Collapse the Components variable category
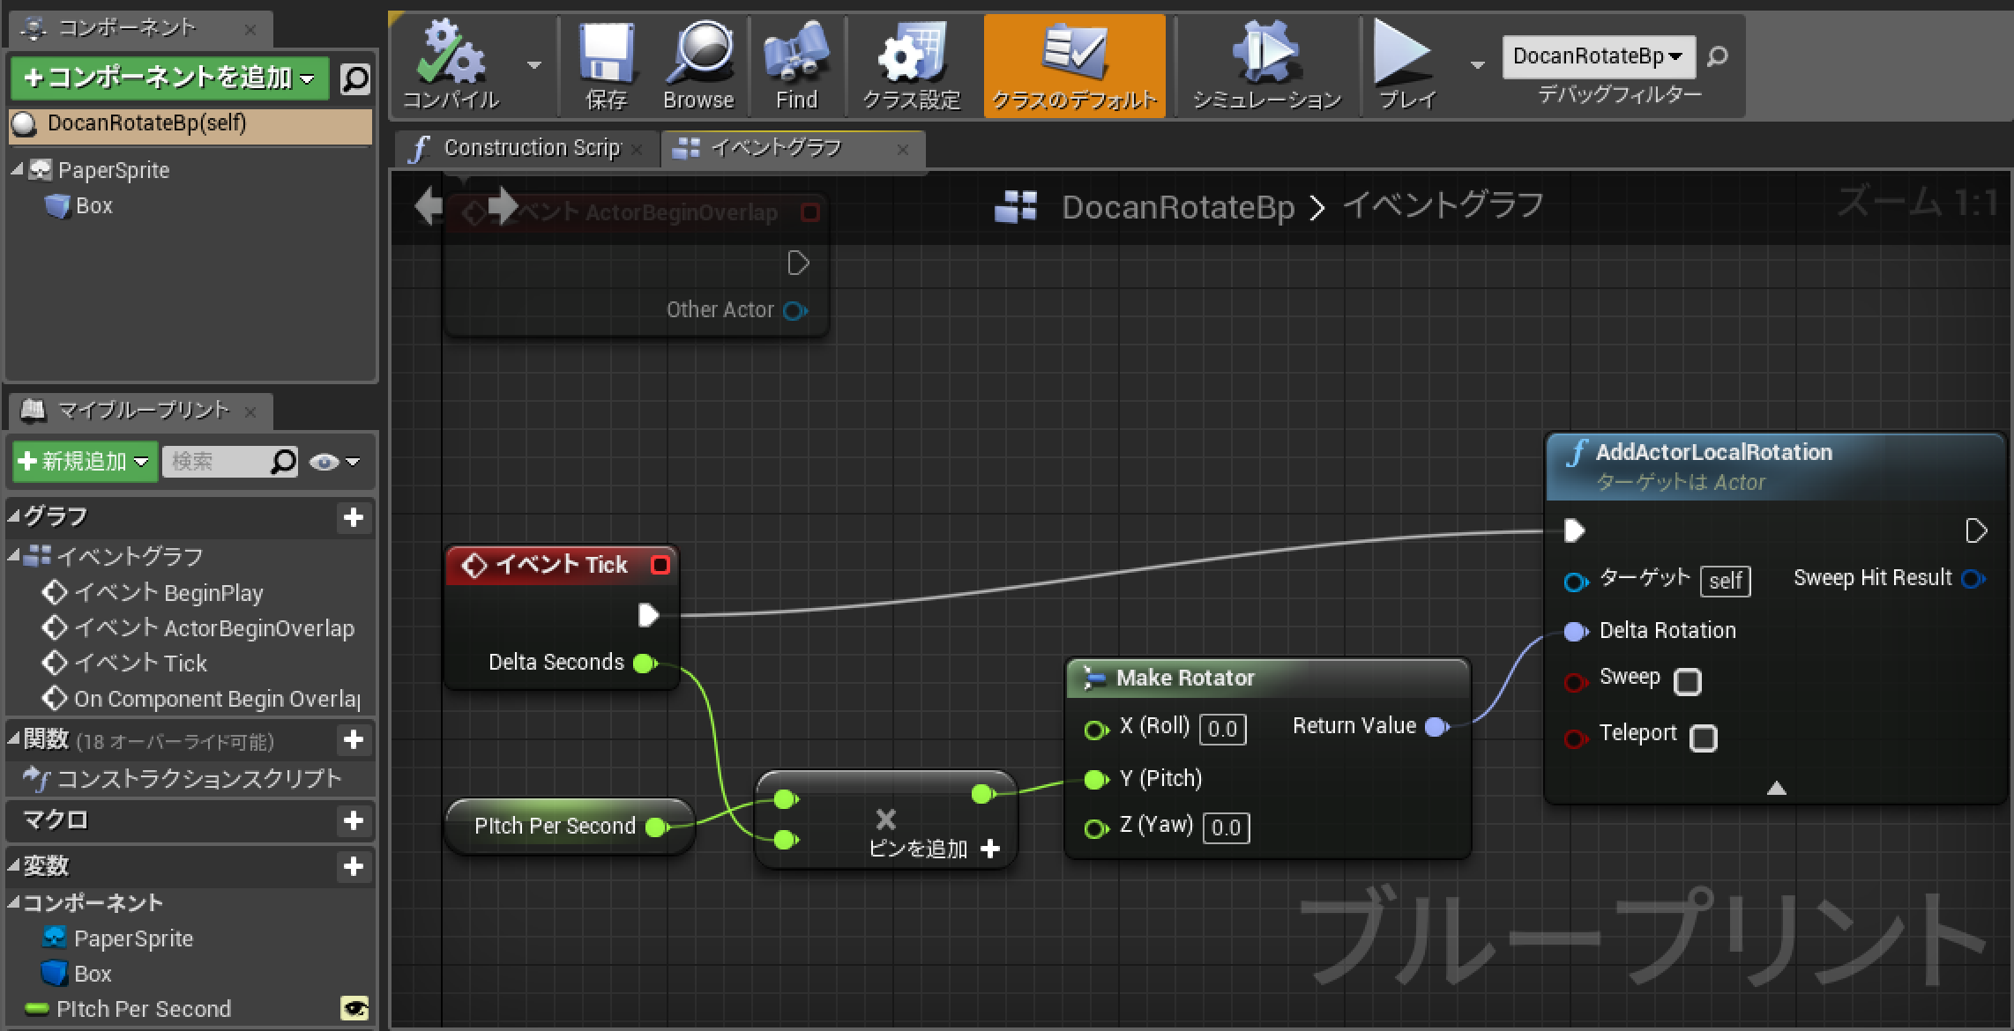Screen dimensions: 2014x1031 [x=14, y=901]
